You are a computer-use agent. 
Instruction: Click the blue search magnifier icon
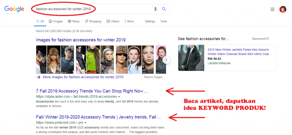[164, 9]
